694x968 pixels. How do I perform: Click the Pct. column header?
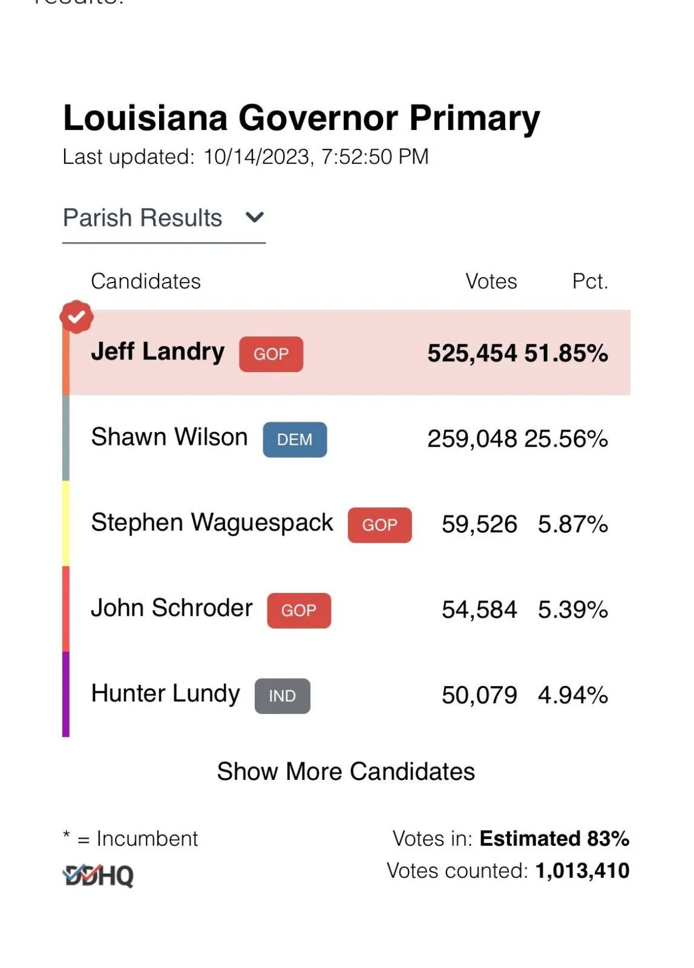[589, 281]
